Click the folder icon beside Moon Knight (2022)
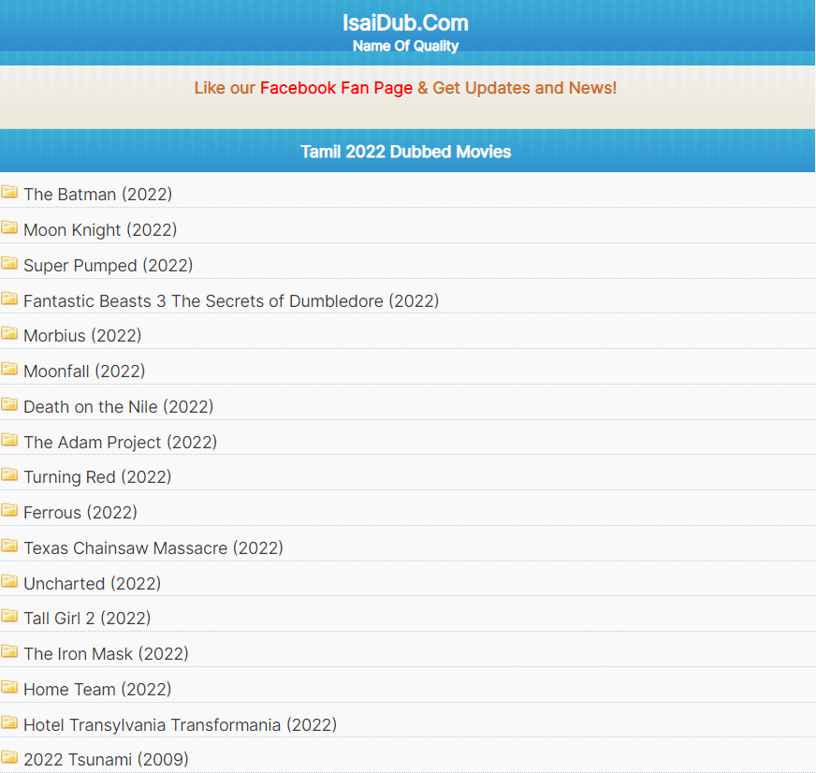816x773 pixels. [x=9, y=227]
